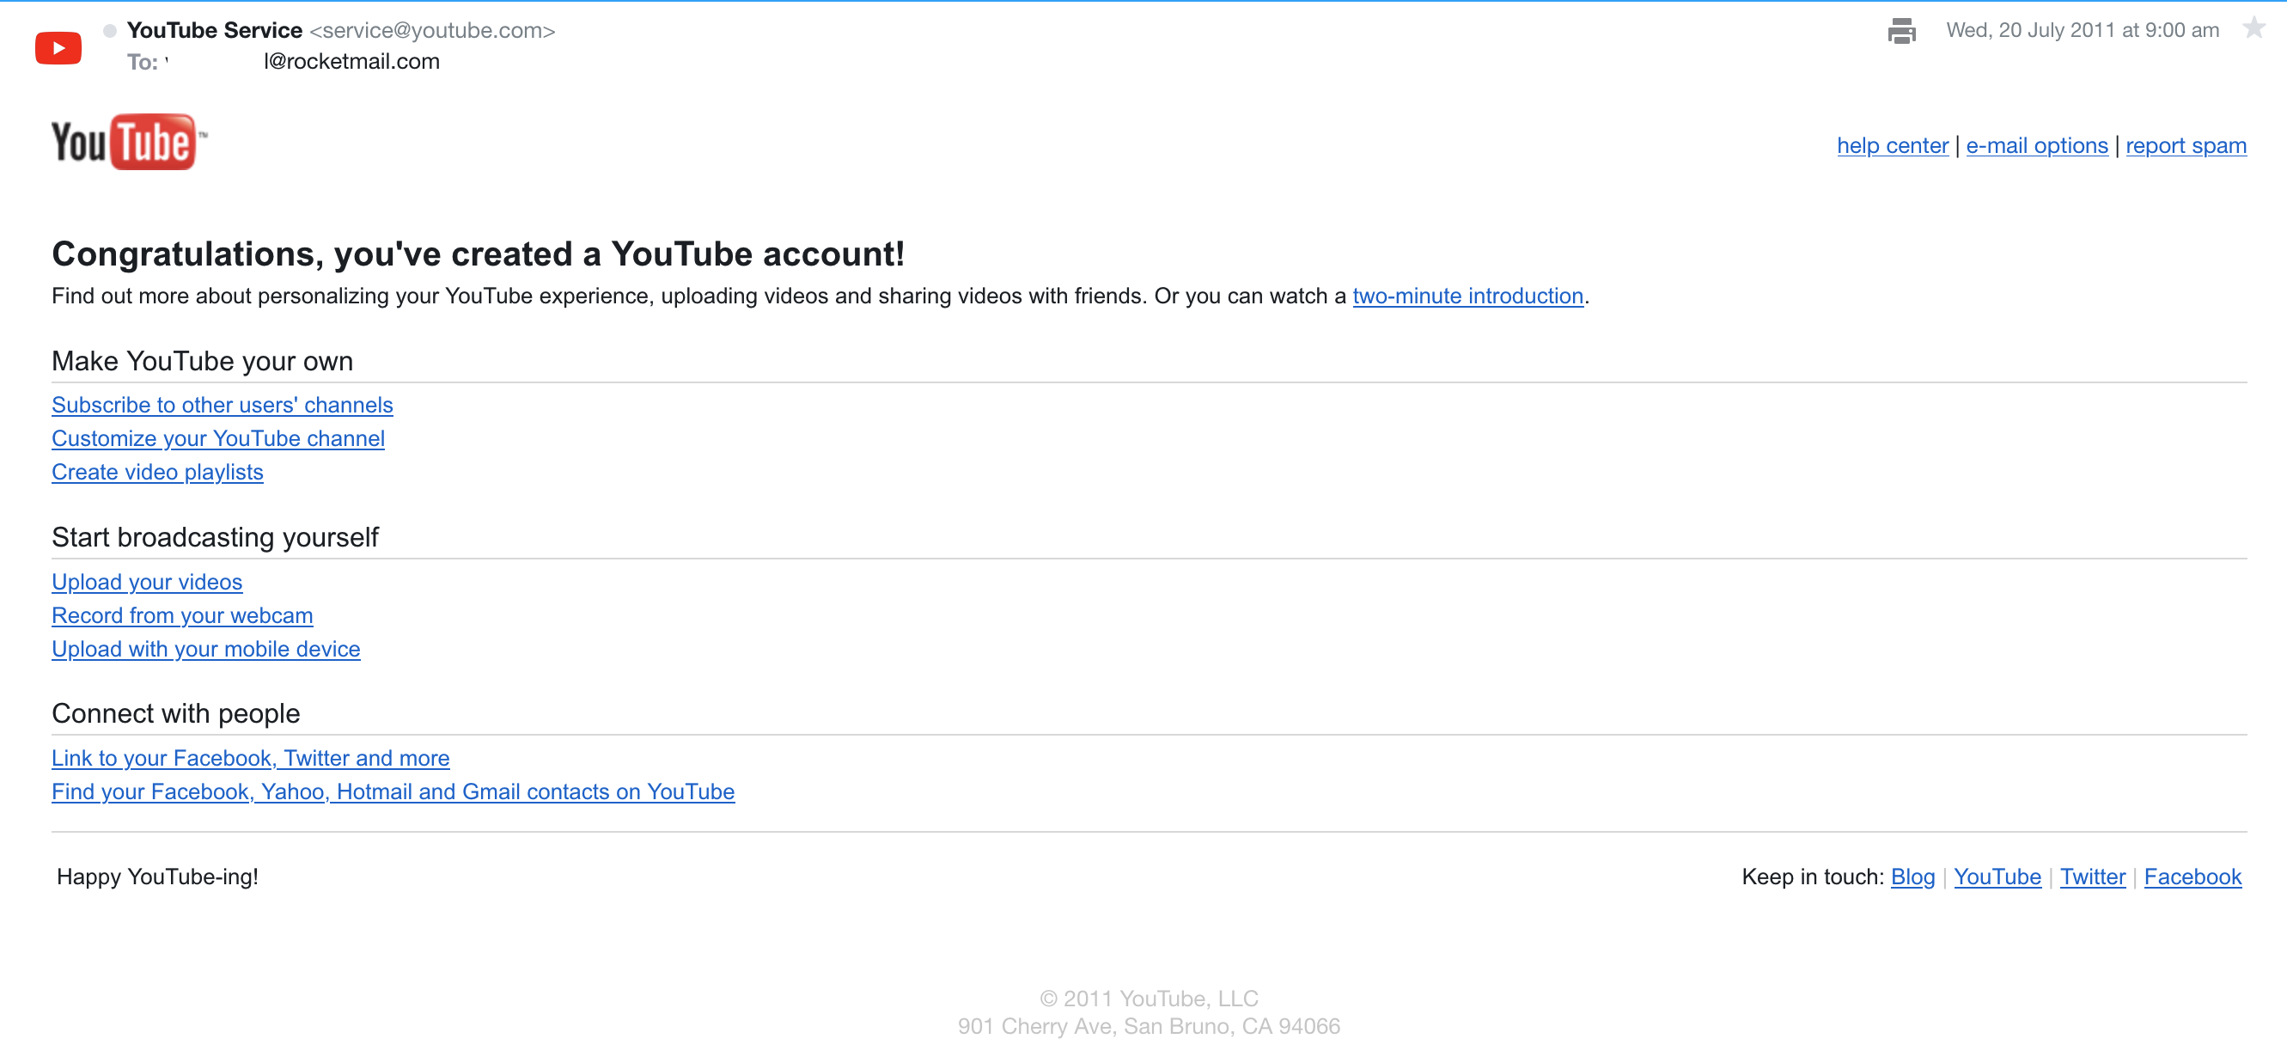
Task: Open Record from your webcam link
Action: 182,615
